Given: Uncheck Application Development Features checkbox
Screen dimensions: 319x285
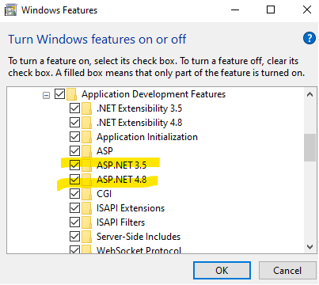Looking at the screenshot, I should [x=59, y=94].
